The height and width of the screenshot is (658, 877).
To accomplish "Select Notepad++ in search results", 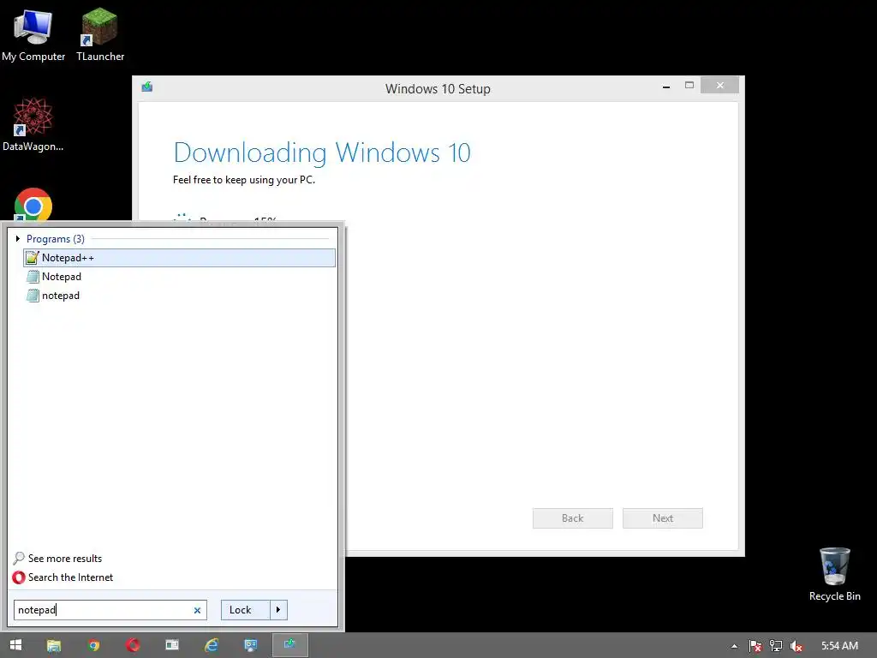I will pyautogui.click(x=180, y=258).
